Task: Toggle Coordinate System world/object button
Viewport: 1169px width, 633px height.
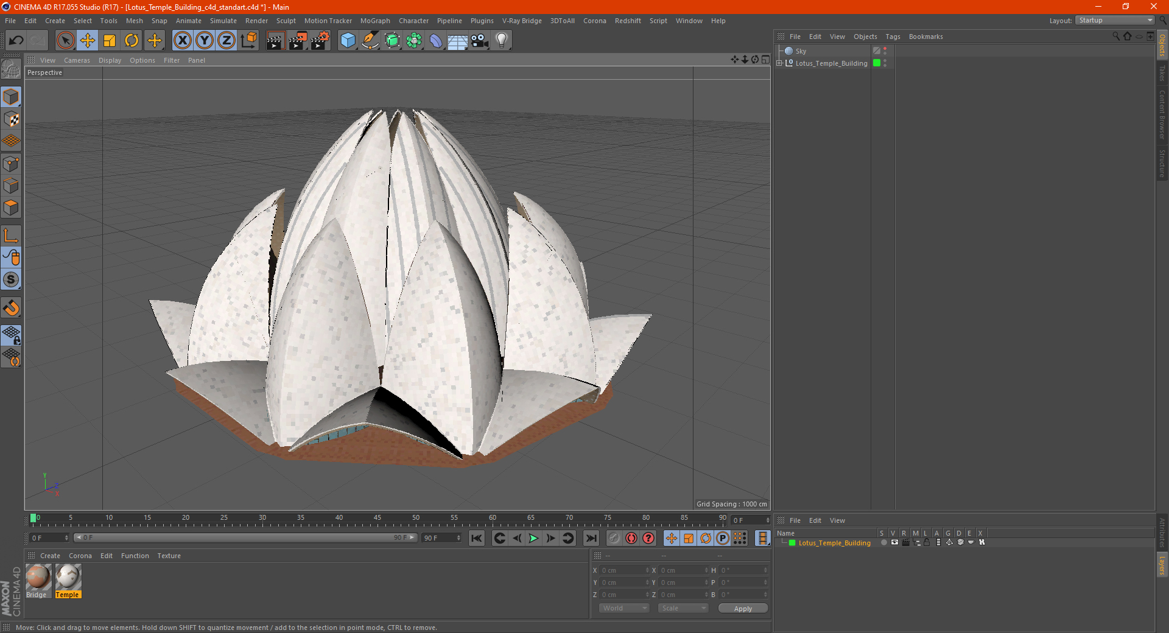Action: pos(248,41)
